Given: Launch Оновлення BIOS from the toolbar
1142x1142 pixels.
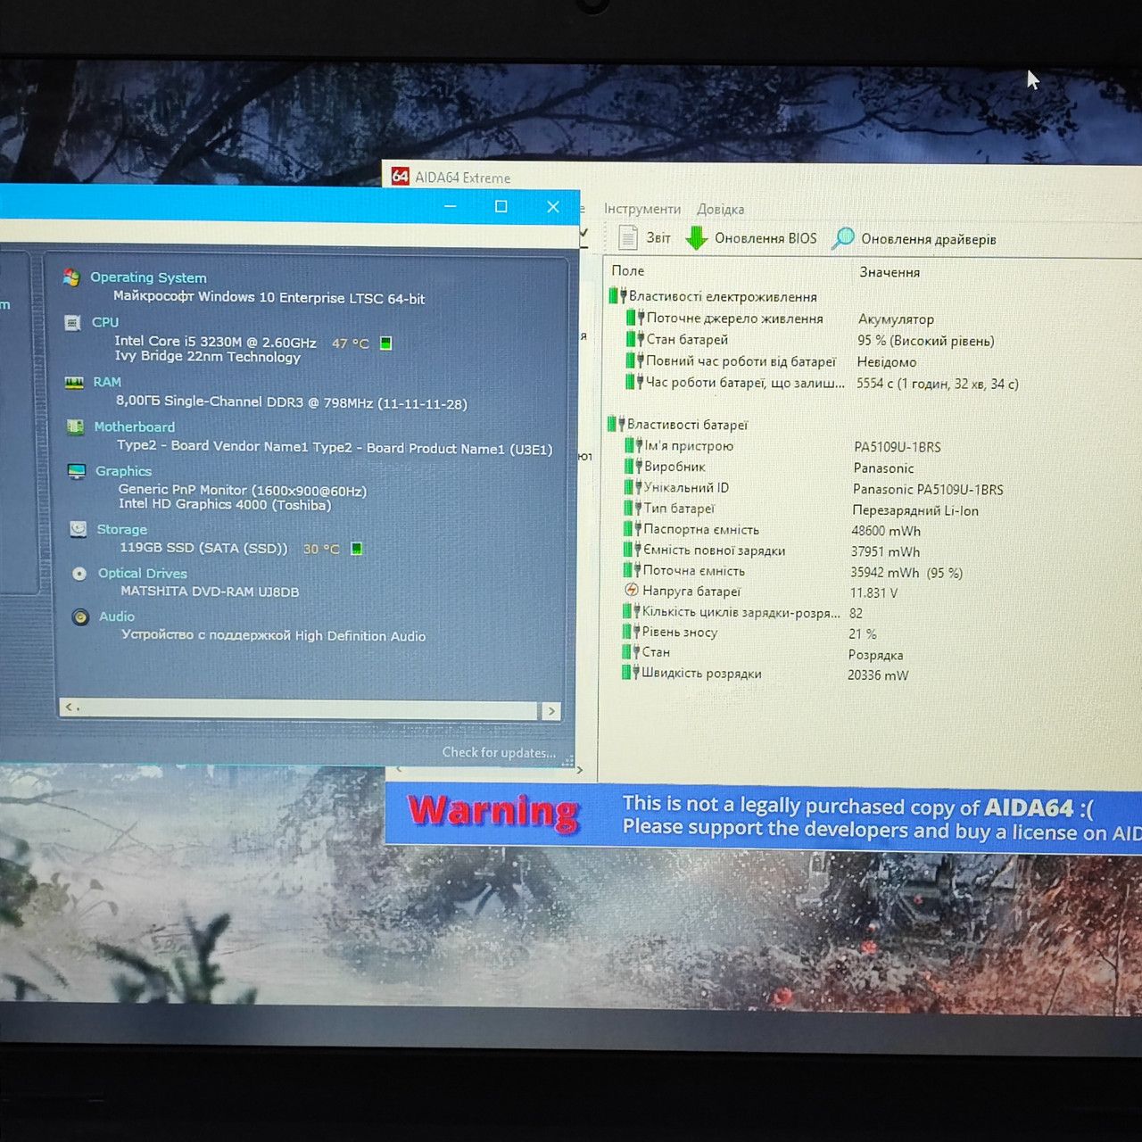Looking at the screenshot, I should pos(751,238).
